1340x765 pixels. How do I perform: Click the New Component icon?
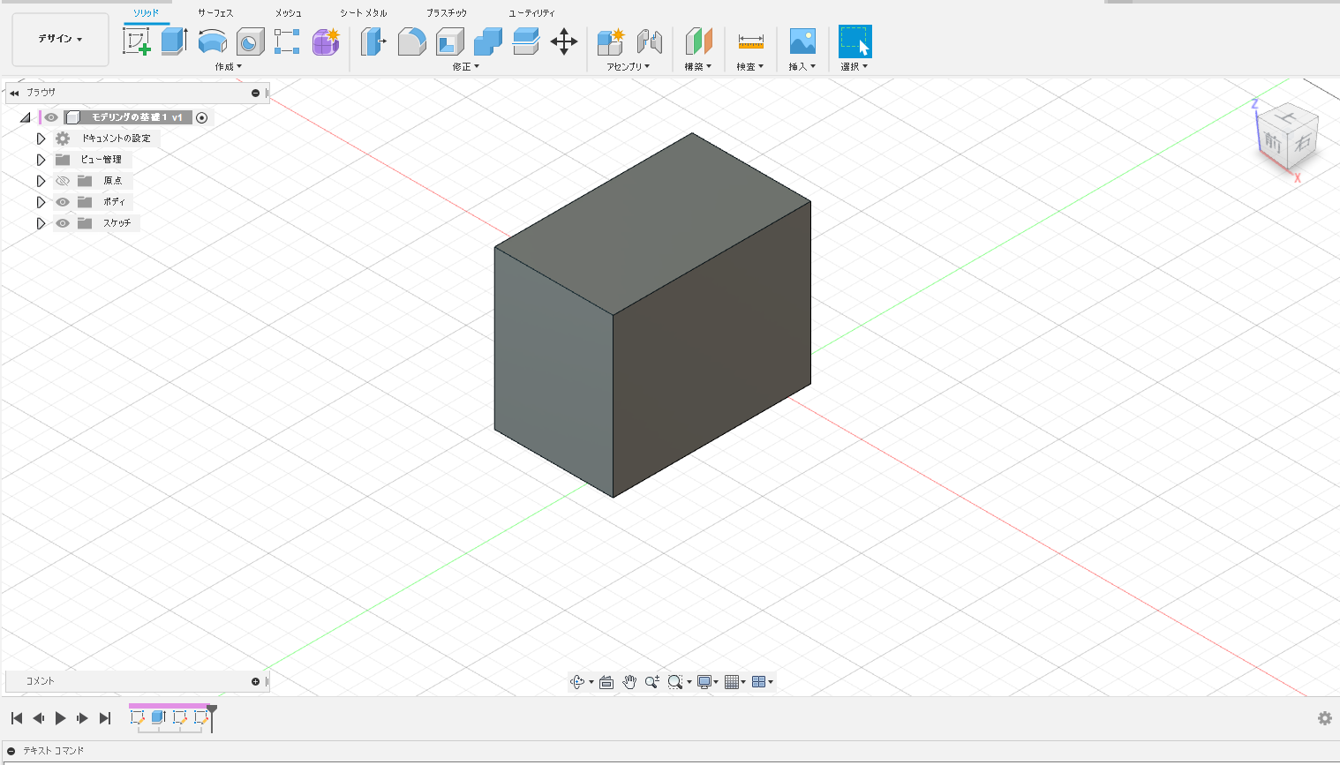pyautogui.click(x=611, y=41)
